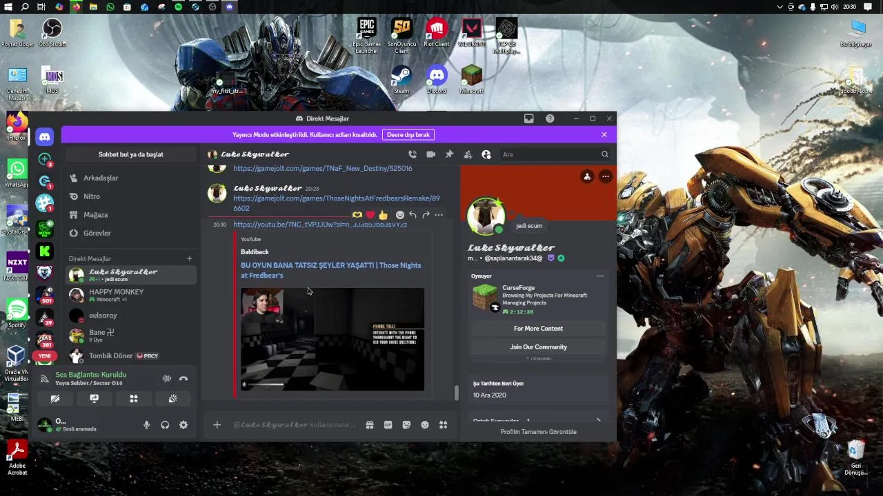Screen dimensions: 883x496
Task: Hide the user profile panel icon
Action: 486,154
